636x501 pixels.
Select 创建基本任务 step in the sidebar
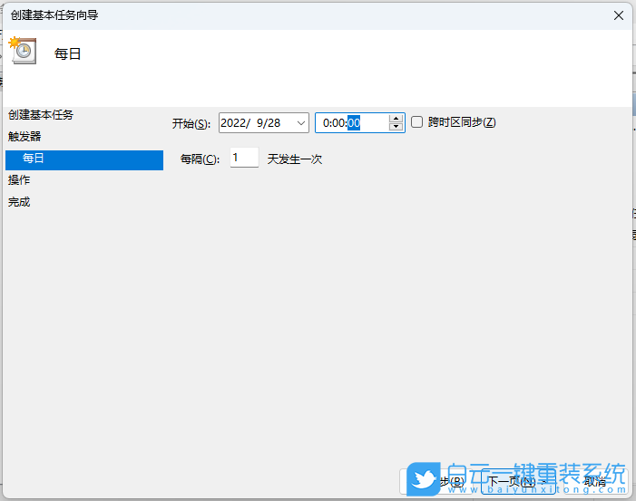pyautogui.click(x=41, y=115)
